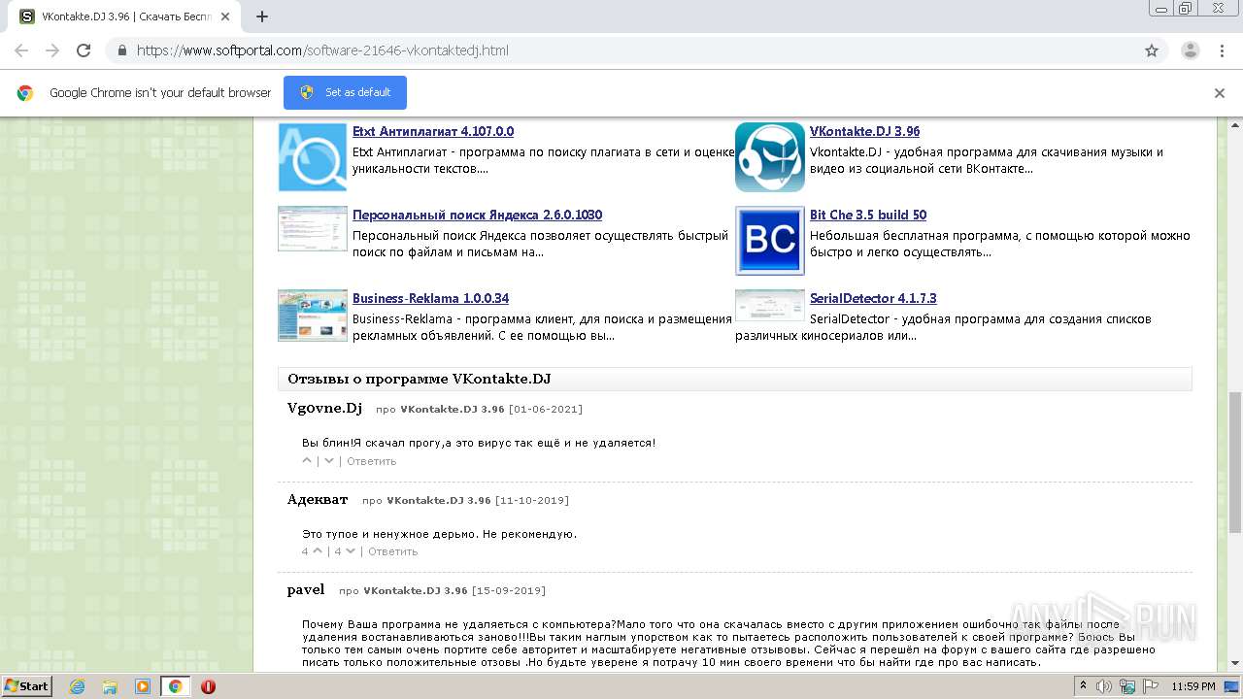Click the 11:59 PM clock
The height and width of the screenshot is (699, 1243).
click(1193, 686)
